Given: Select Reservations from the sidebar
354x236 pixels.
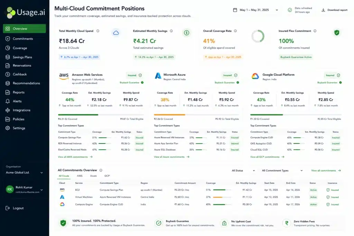Looking at the screenshot, I should coord(22,65).
